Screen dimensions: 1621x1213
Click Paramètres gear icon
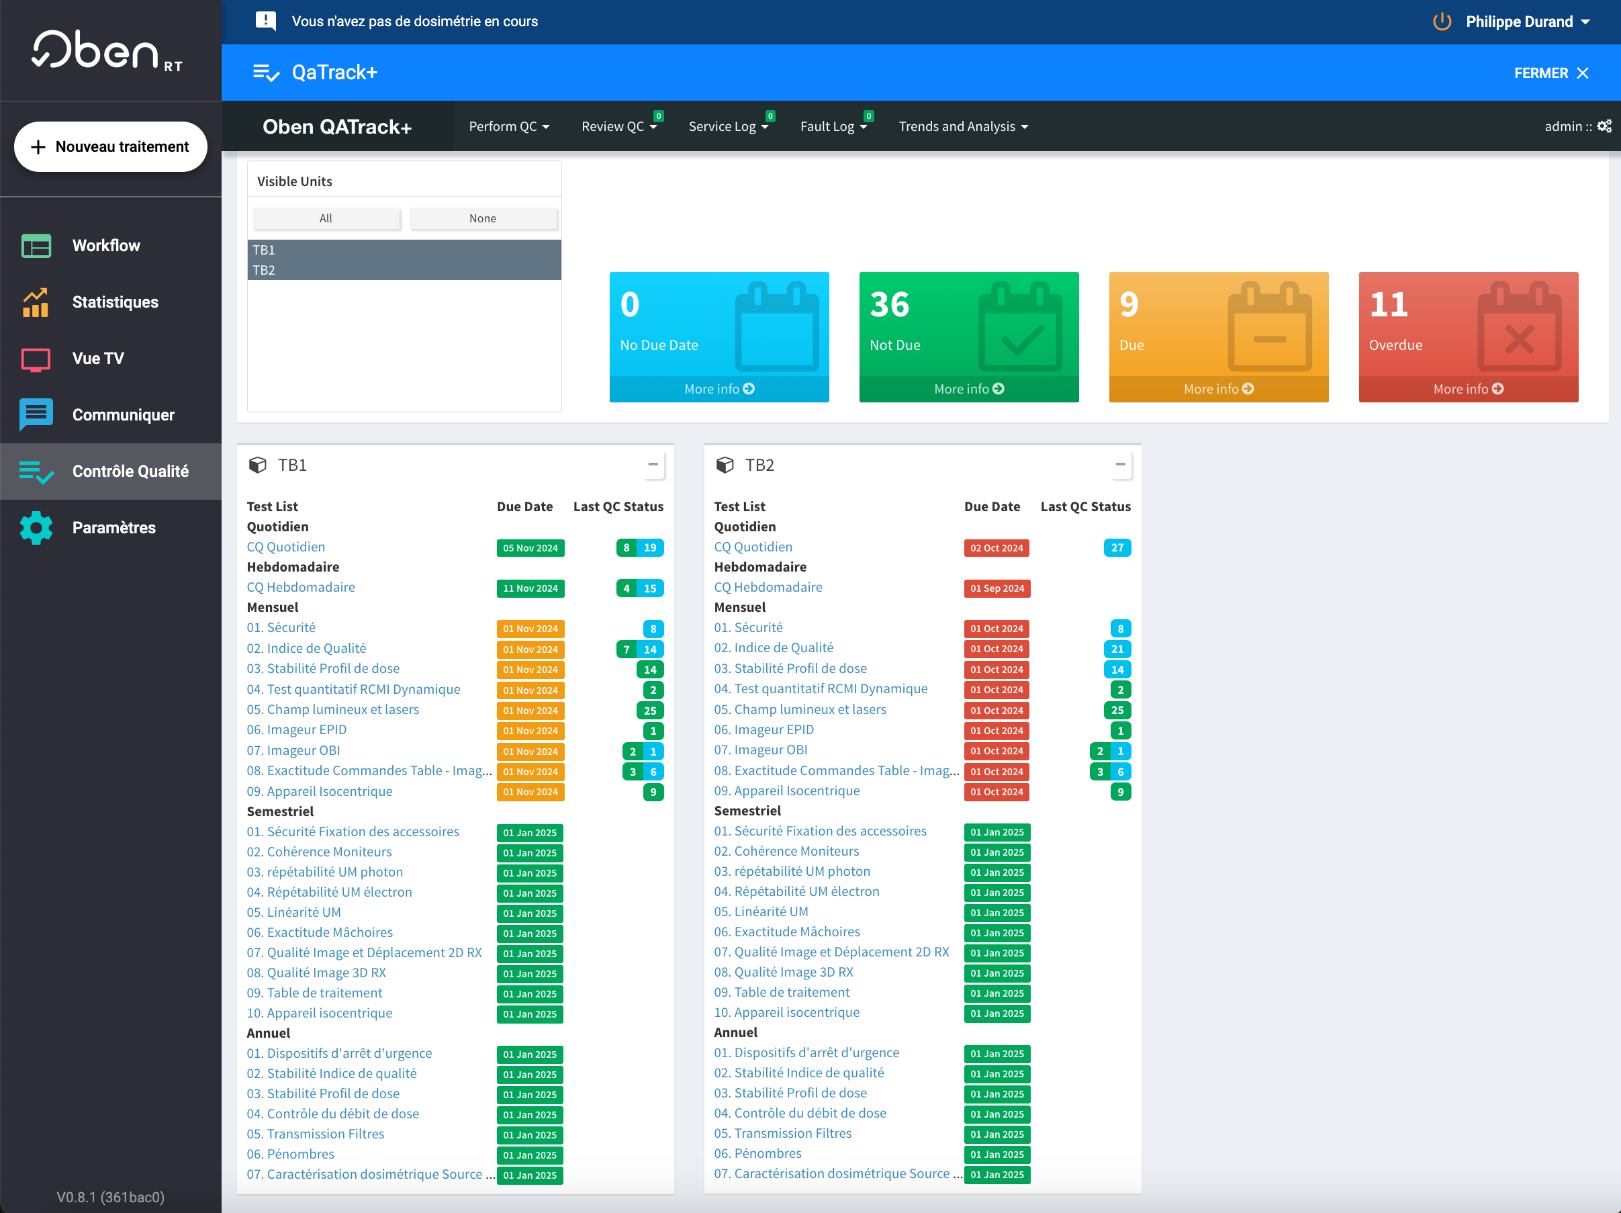pos(36,528)
